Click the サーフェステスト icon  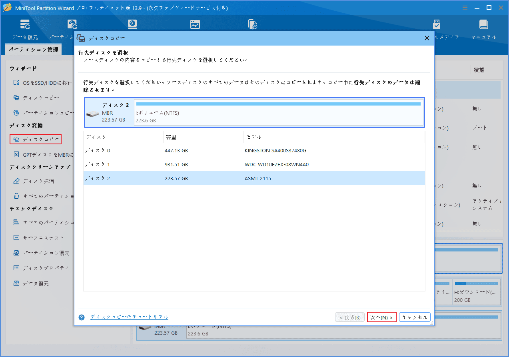pyautogui.click(x=16, y=237)
